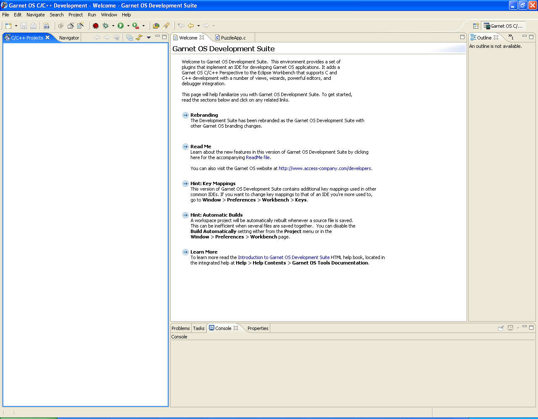Click the arrow icon beside Read Me
538x419 pixels.
point(185,147)
